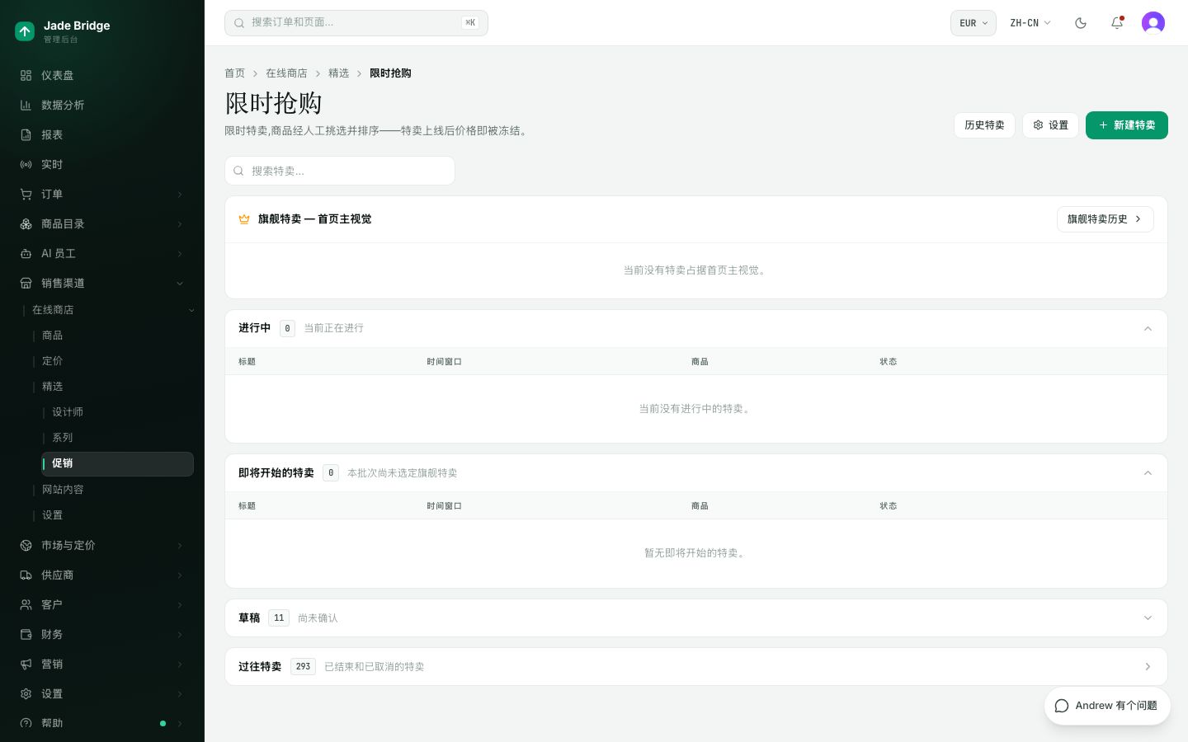
Task: Click the 精选 breadcrumb link
Action: pos(338,73)
